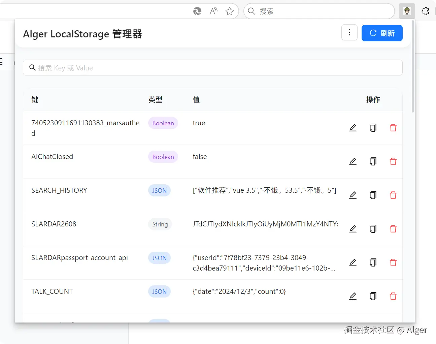Viewport: 436px width, 344px height.
Task: Click the Boolean tag of 7405230911691130383_marsauthed row
Action: [x=163, y=123]
